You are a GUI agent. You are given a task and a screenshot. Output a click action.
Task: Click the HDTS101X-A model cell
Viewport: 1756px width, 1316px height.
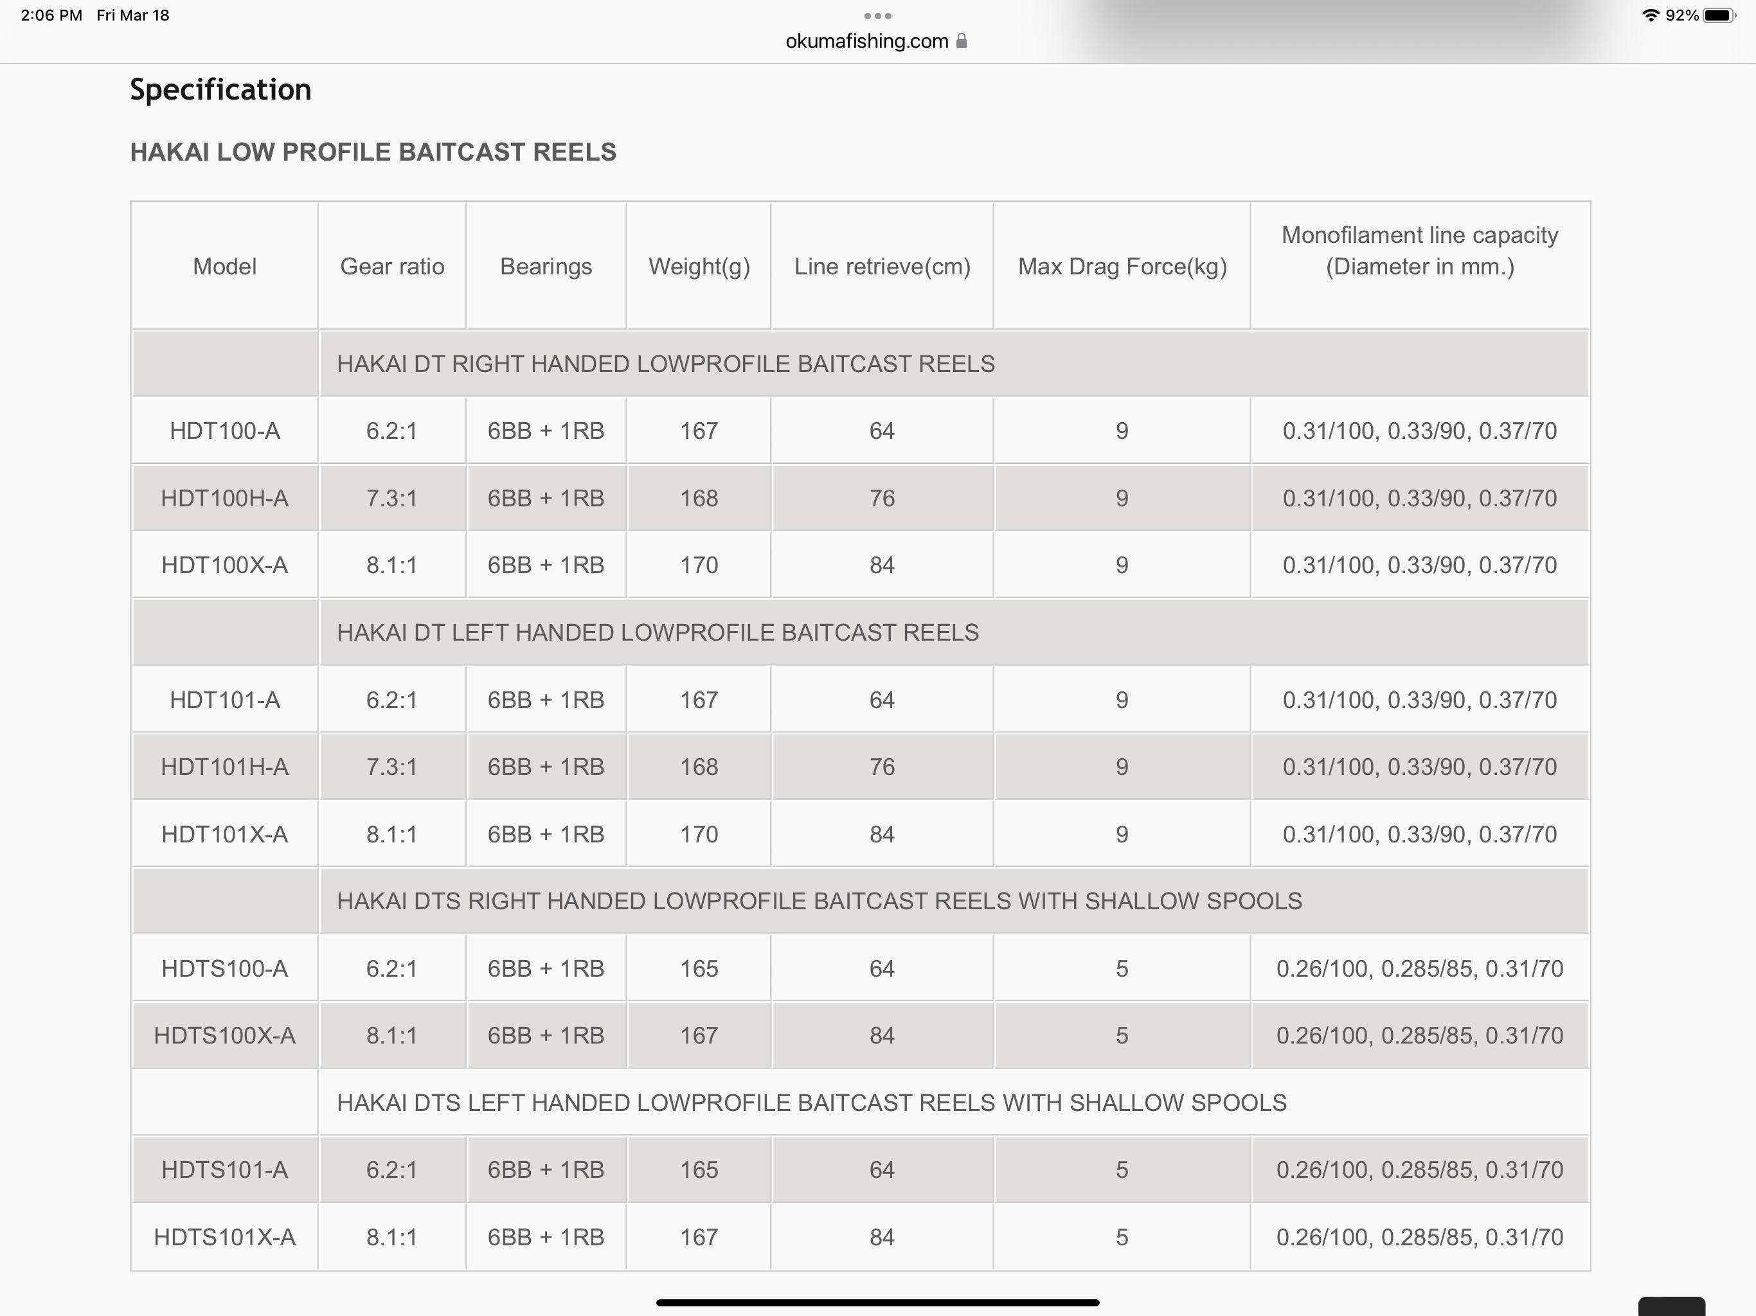225,1238
